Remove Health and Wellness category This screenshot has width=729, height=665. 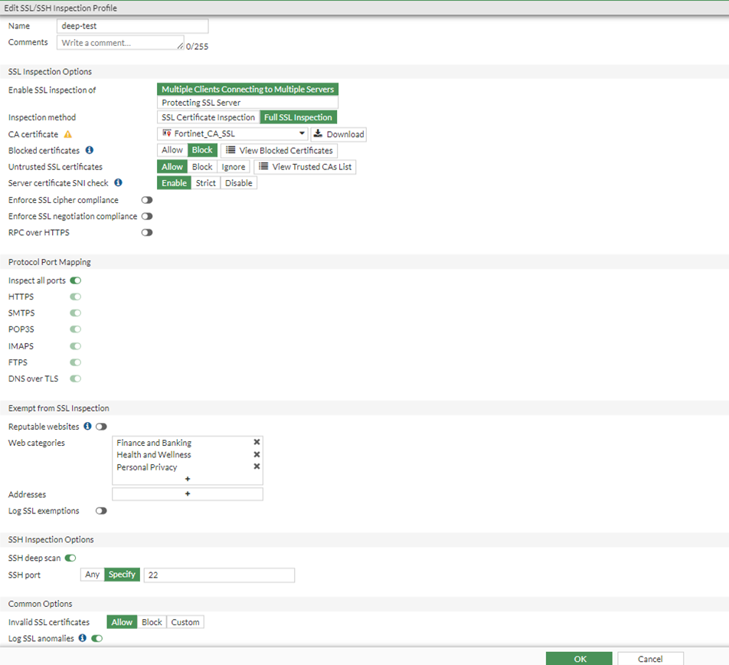click(257, 454)
